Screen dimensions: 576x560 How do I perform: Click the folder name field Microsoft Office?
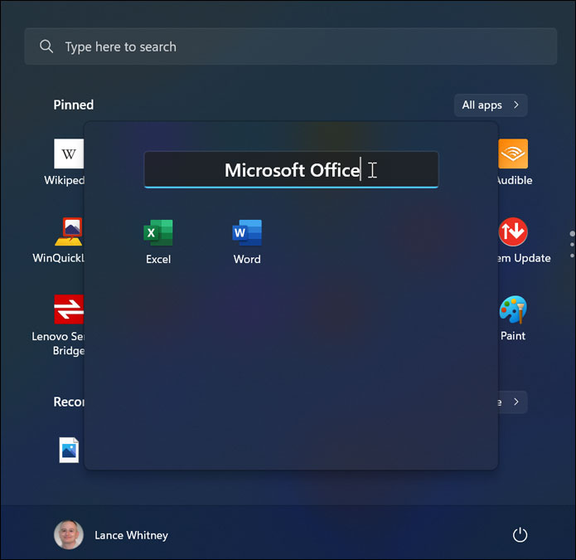pos(291,169)
